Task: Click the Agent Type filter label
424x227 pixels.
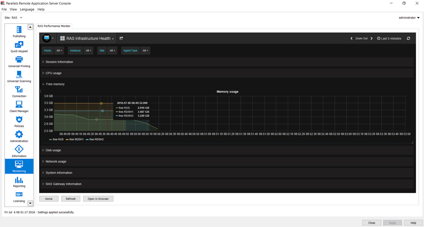Action: (x=130, y=50)
